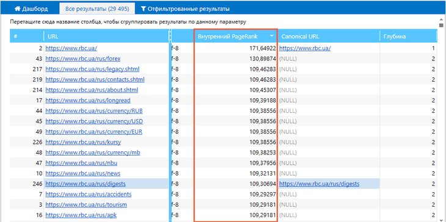Image resolution: width=446 pixels, height=222 pixels.
Task: Open the /rus/news URL link
Action: [82, 173]
